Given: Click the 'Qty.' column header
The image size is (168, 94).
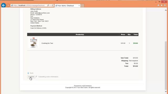Looking at the screenshot, I should pos(129,34).
